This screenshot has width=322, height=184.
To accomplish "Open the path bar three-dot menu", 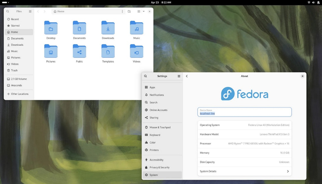I will pyautogui.click(x=123, y=12).
